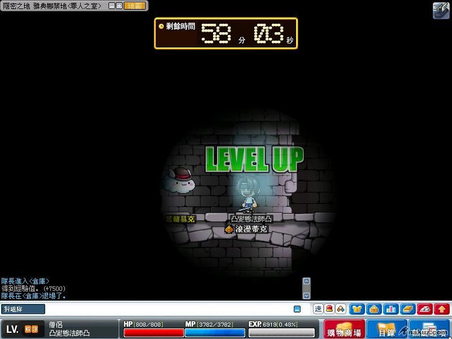Minimize the chat window with the blue minus icon
Screen dimensions: 452x339
(297, 309)
